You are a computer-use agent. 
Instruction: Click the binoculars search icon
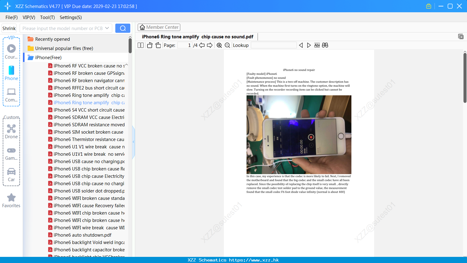click(325, 45)
